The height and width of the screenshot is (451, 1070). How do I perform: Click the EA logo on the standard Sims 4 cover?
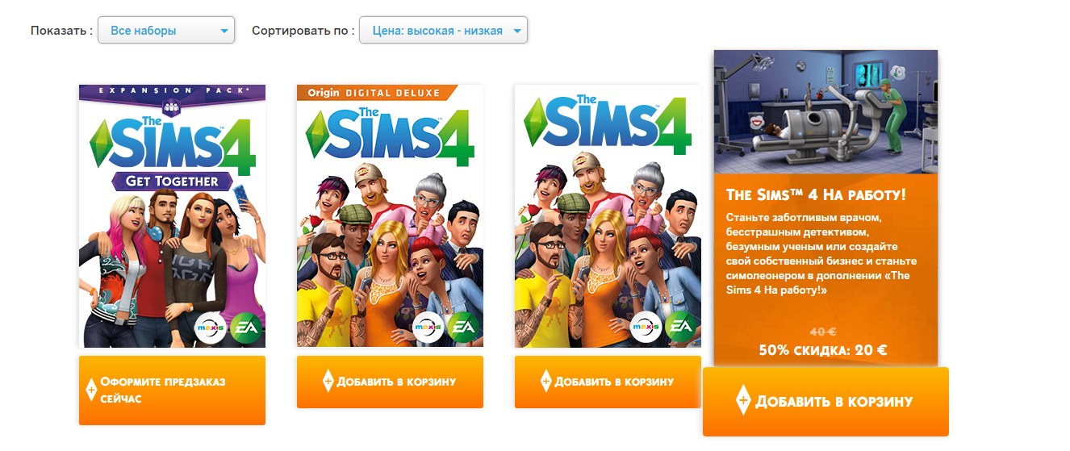pos(680,327)
